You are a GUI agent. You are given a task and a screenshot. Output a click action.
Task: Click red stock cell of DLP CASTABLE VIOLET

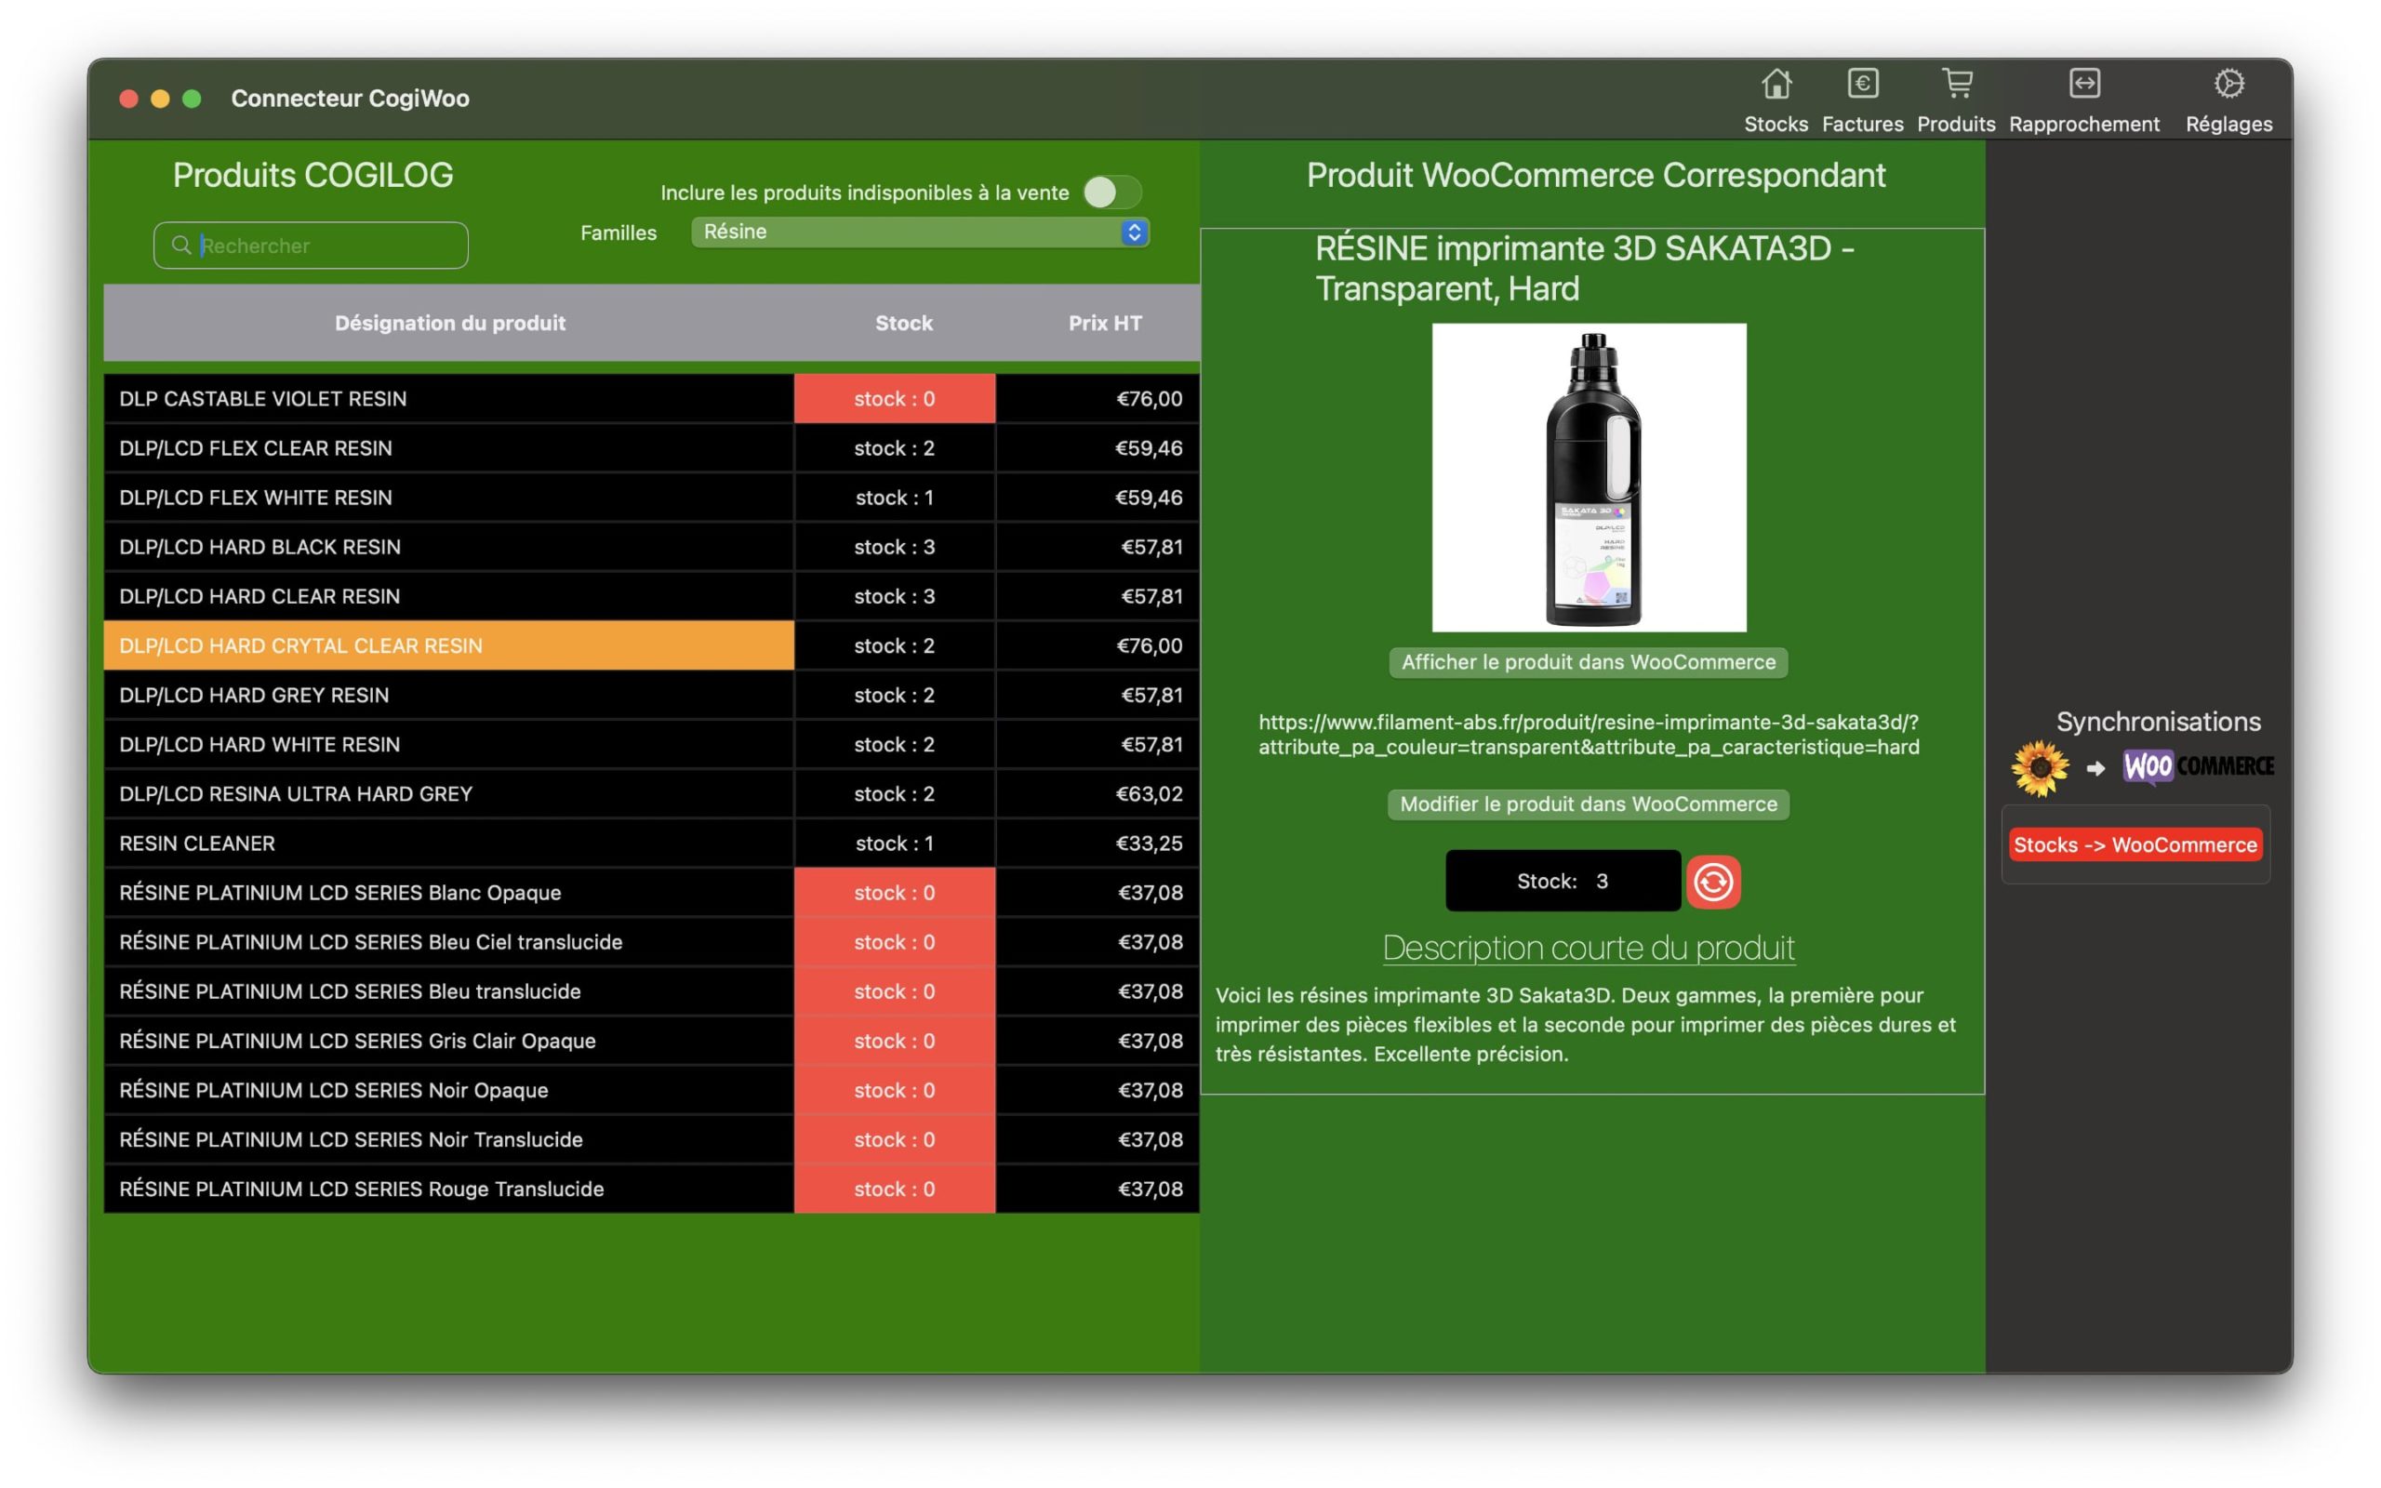pyautogui.click(x=895, y=399)
